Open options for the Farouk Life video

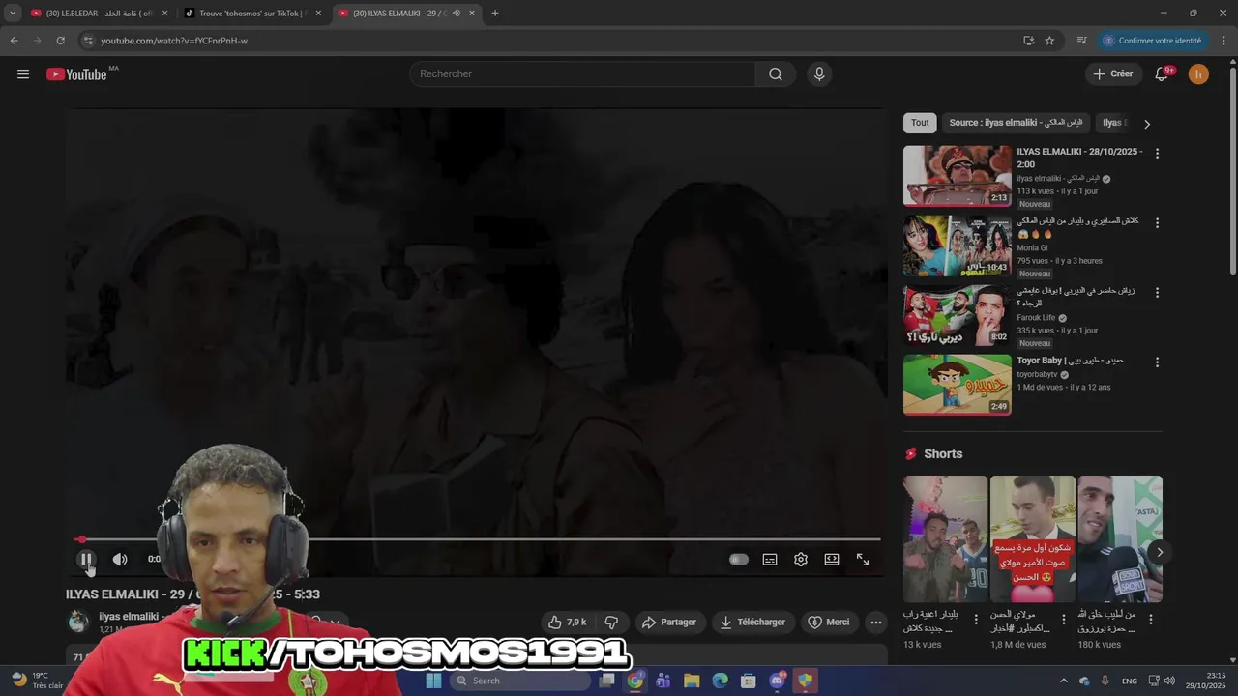[x=1157, y=293]
